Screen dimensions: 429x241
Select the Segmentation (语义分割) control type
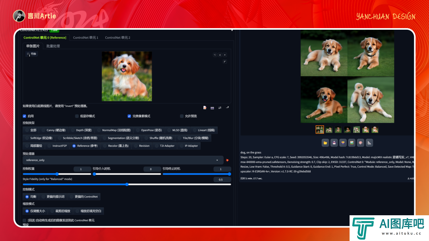coord(121,138)
